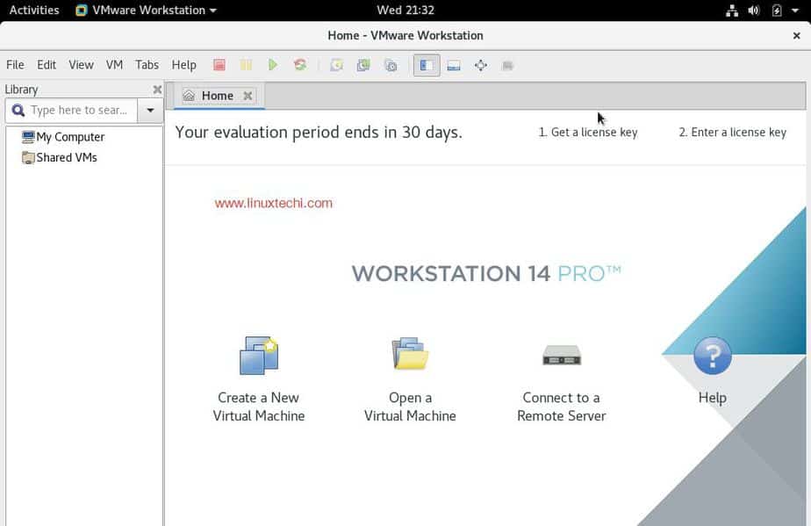Expand the library search dropdown arrow
The image size is (811, 526).
click(x=150, y=111)
